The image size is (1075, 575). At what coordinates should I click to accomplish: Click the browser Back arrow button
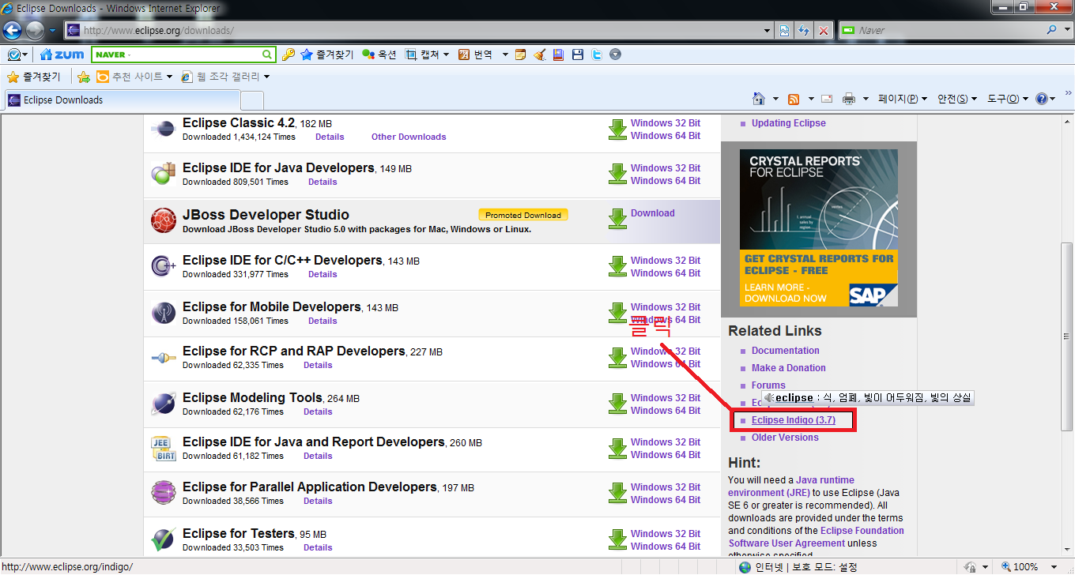click(x=13, y=31)
